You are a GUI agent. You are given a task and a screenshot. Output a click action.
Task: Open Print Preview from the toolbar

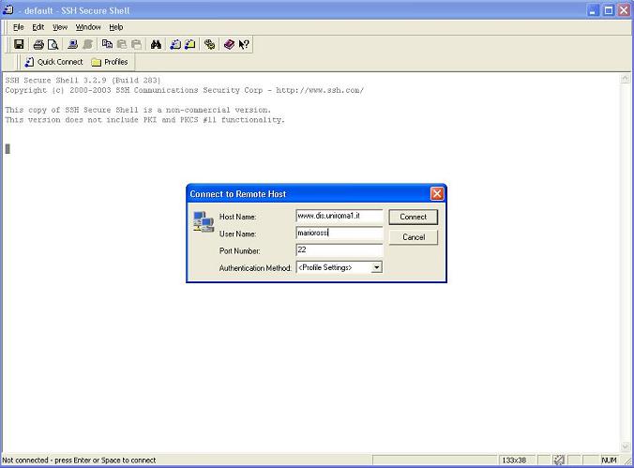coord(53,44)
